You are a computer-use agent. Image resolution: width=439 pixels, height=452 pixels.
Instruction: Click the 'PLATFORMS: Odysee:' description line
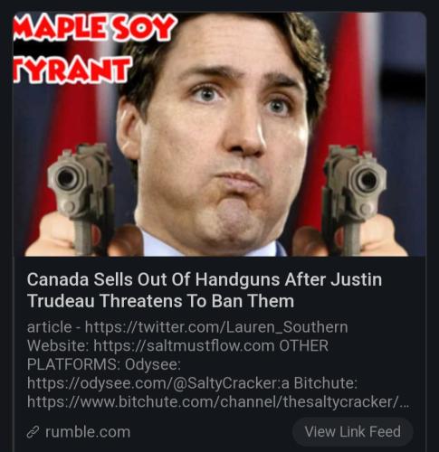[x=104, y=364]
